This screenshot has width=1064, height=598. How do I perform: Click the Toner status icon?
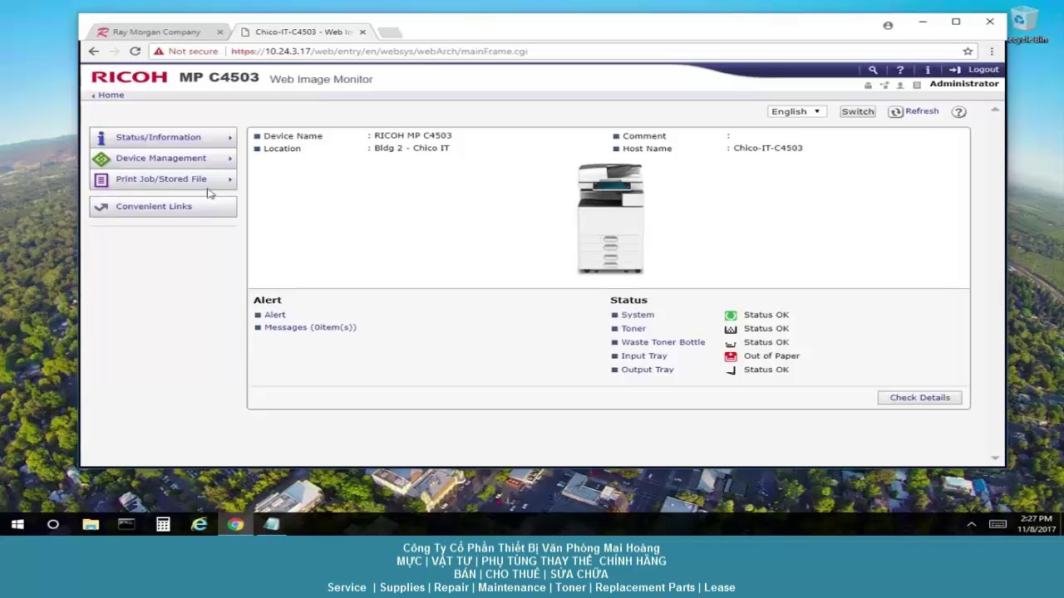click(x=731, y=329)
